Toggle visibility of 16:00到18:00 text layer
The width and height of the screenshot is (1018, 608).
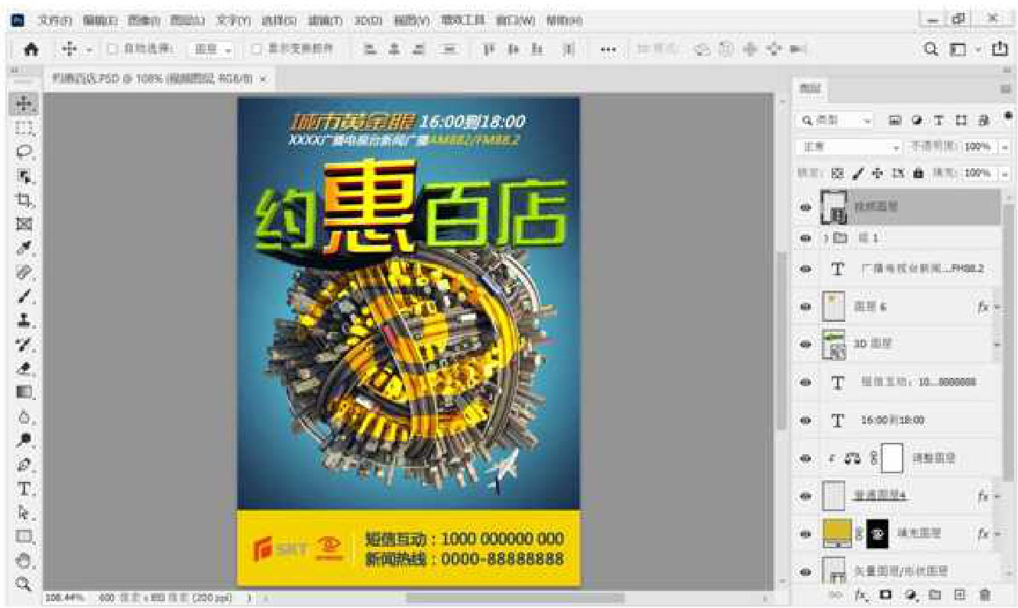point(805,421)
